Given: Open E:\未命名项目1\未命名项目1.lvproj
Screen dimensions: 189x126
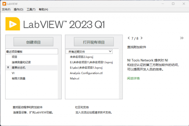Looking at the screenshot, I should (91, 62).
